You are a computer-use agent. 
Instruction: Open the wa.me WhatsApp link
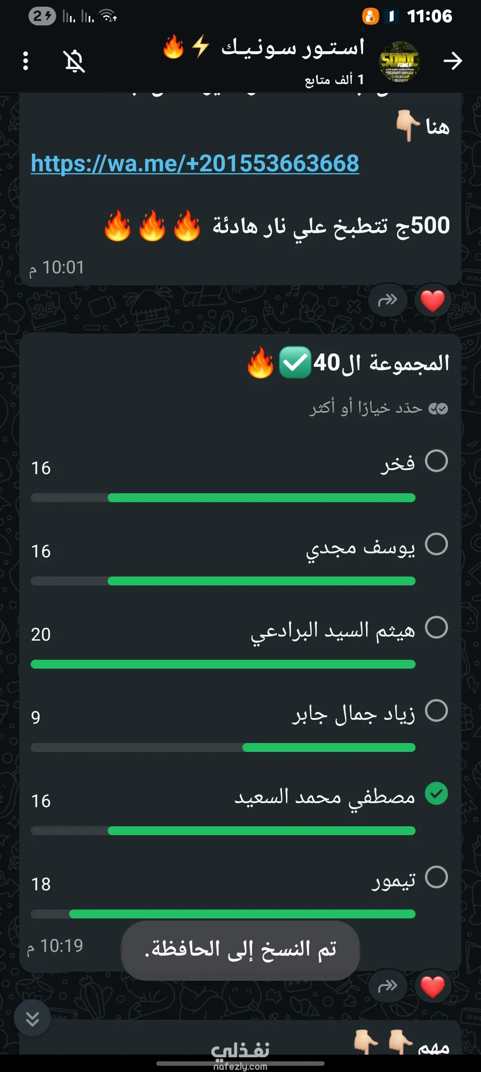tap(195, 163)
